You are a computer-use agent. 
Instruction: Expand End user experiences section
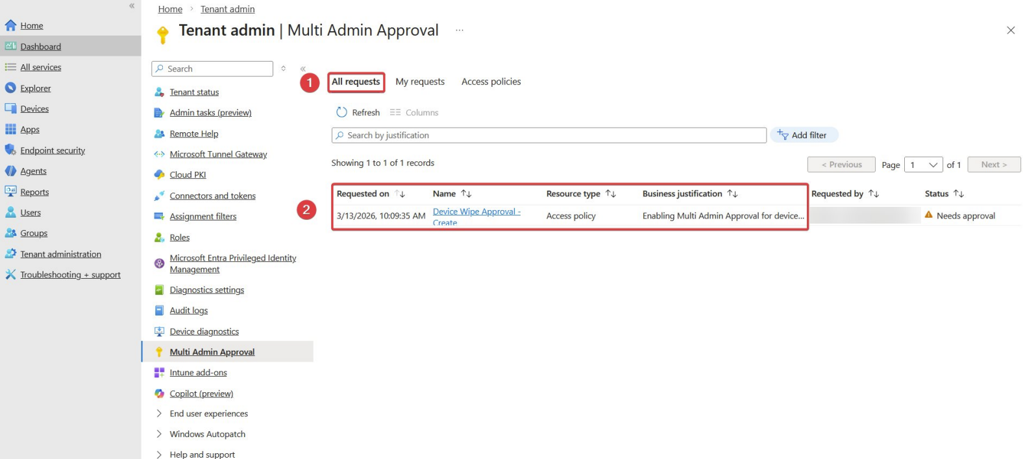(159, 414)
